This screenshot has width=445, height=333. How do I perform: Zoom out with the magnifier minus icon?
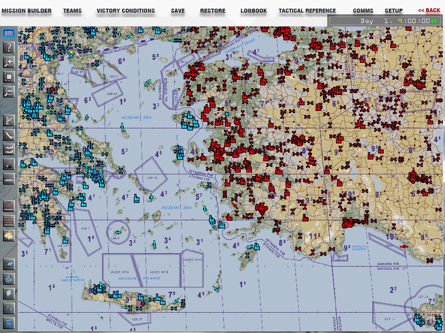point(9,91)
